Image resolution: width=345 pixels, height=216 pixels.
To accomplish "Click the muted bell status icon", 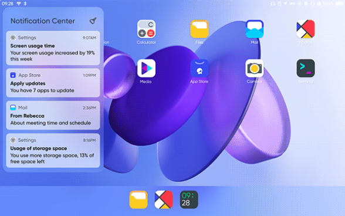I will coord(306,4).
